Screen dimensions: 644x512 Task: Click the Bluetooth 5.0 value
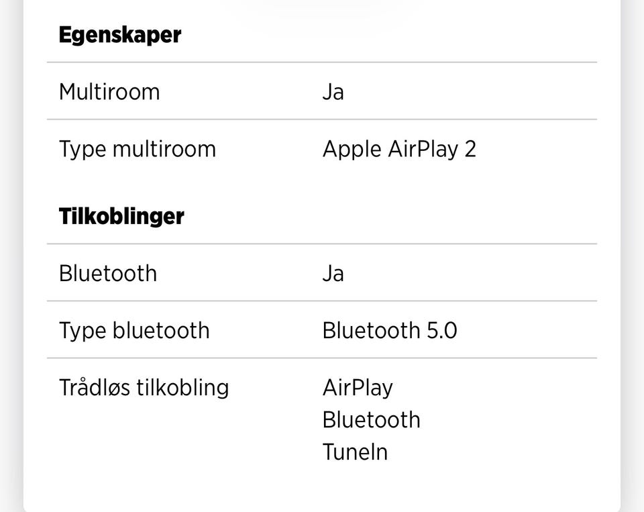(390, 331)
